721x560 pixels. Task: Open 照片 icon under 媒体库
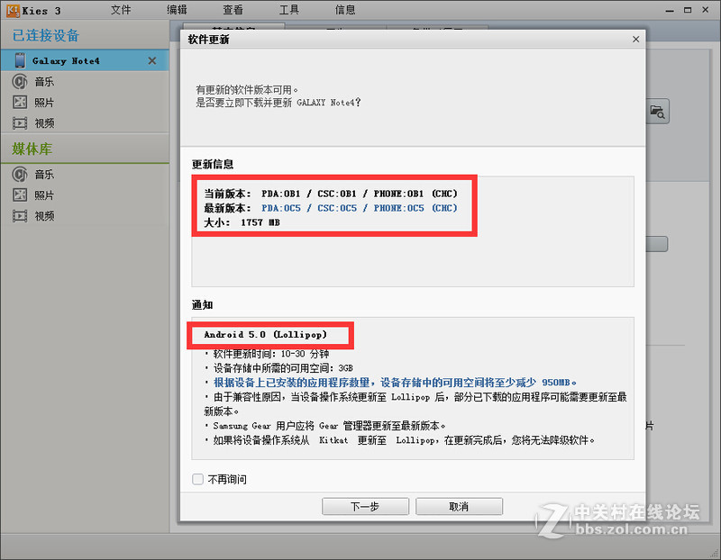point(19,194)
